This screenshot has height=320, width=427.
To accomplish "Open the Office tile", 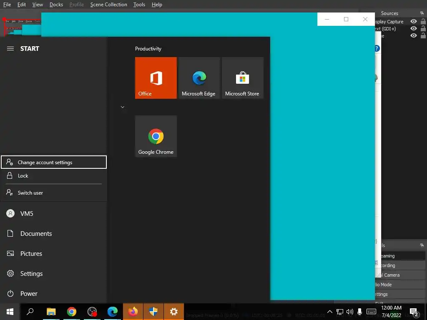I will tap(156, 78).
